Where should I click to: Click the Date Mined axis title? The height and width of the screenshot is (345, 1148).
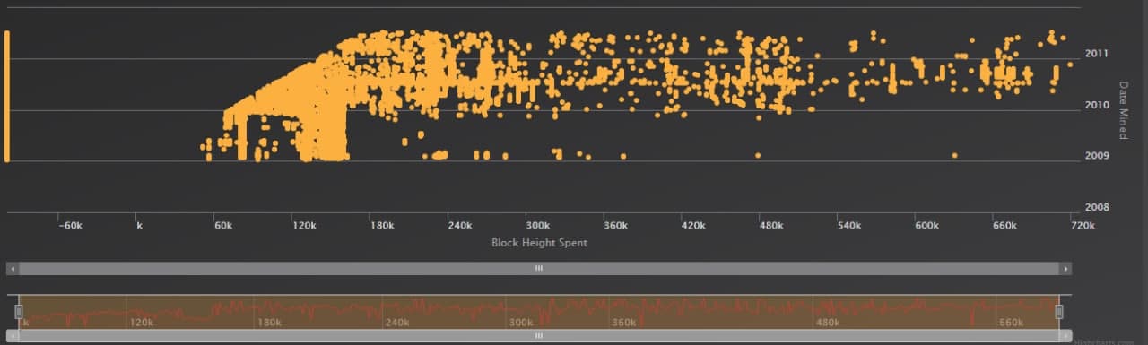(x=1122, y=110)
